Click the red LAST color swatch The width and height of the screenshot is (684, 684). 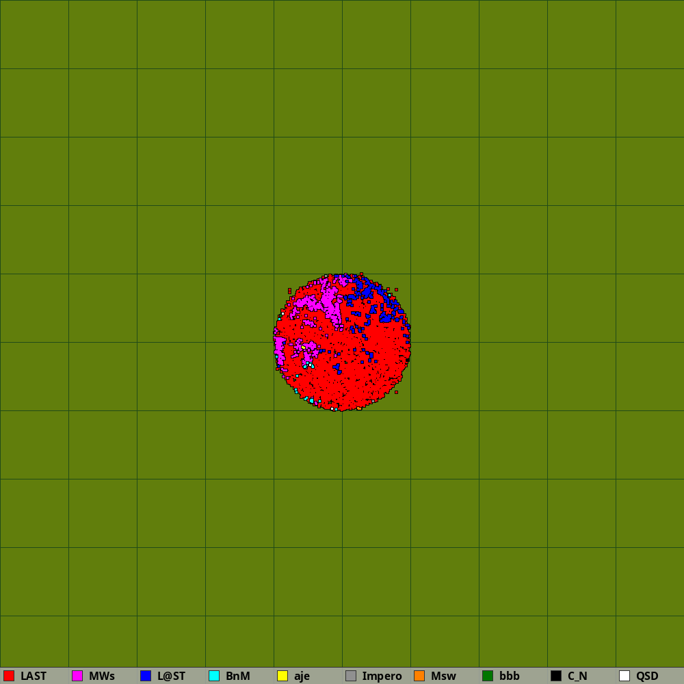click(x=9, y=676)
